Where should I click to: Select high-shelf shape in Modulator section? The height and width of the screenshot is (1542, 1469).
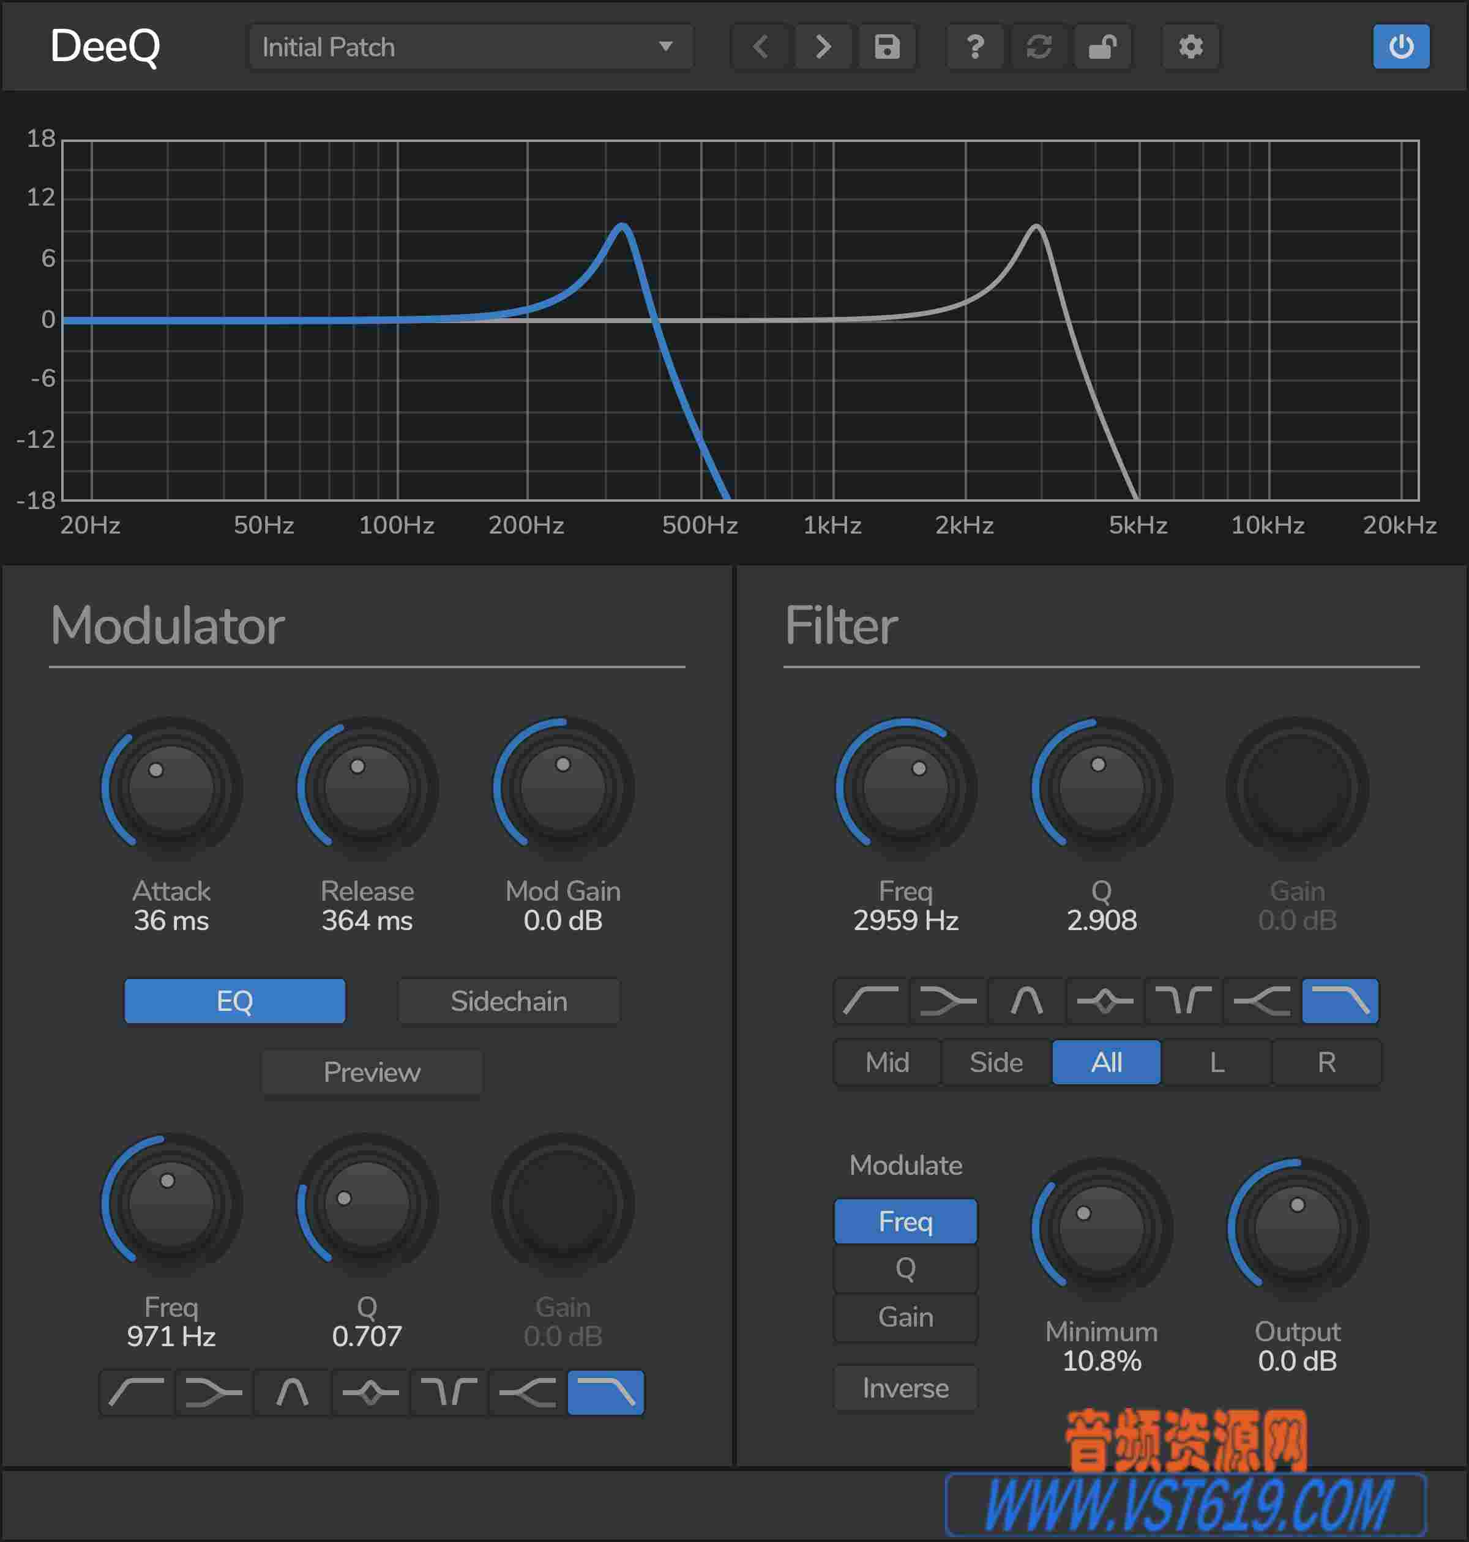click(527, 1393)
